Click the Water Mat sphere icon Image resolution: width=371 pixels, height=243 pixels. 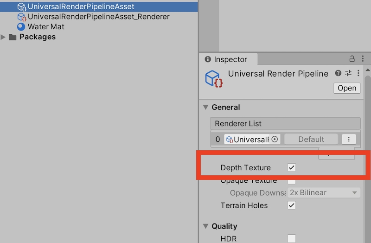(x=21, y=27)
